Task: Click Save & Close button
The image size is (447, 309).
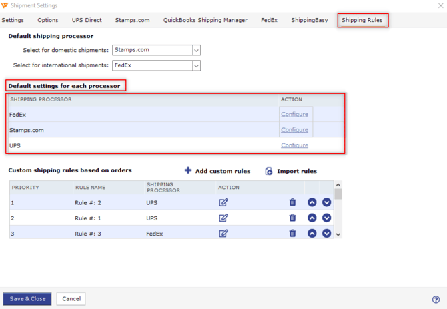Action: (27, 299)
